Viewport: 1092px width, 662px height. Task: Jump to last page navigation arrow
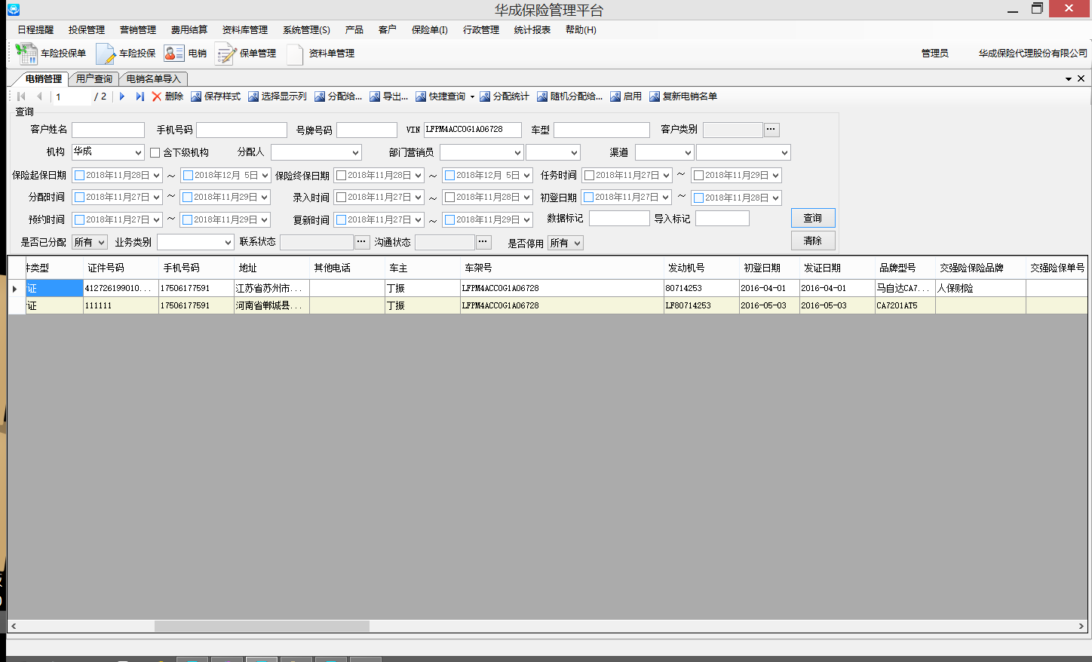point(140,97)
